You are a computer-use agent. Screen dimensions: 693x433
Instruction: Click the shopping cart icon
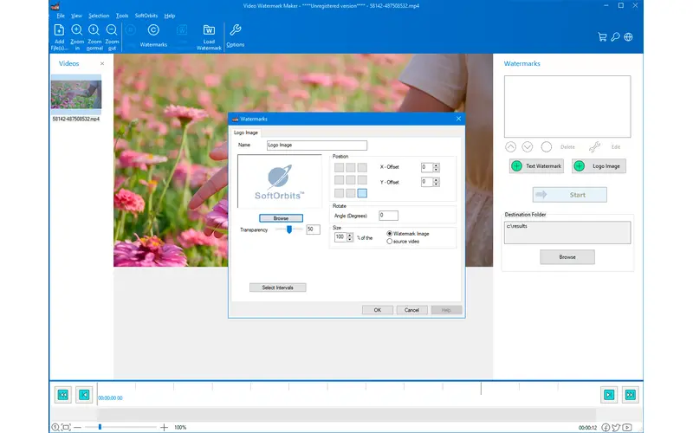coord(602,37)
